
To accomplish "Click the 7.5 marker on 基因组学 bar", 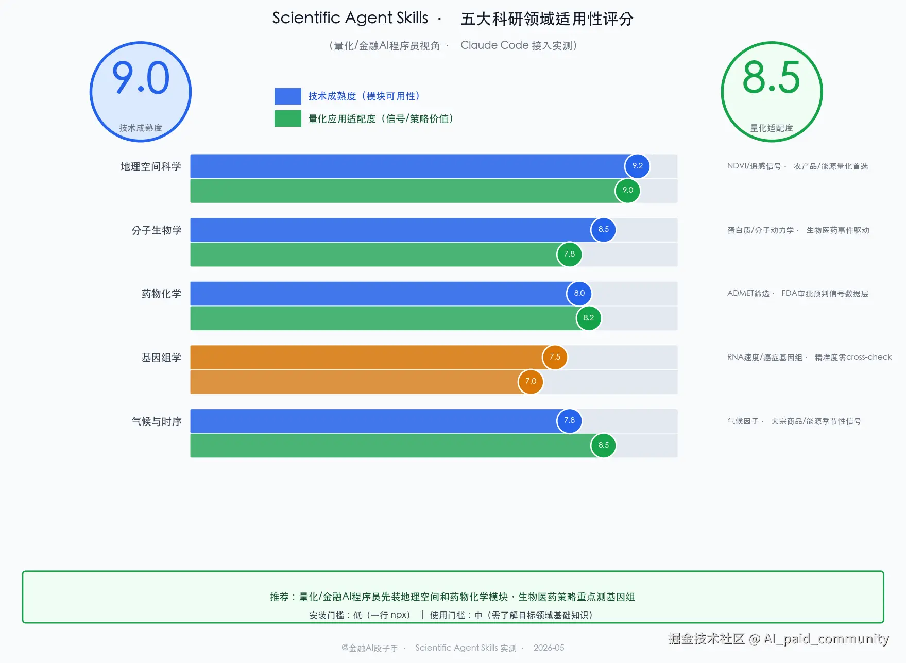I will click(x=555, y=357).
